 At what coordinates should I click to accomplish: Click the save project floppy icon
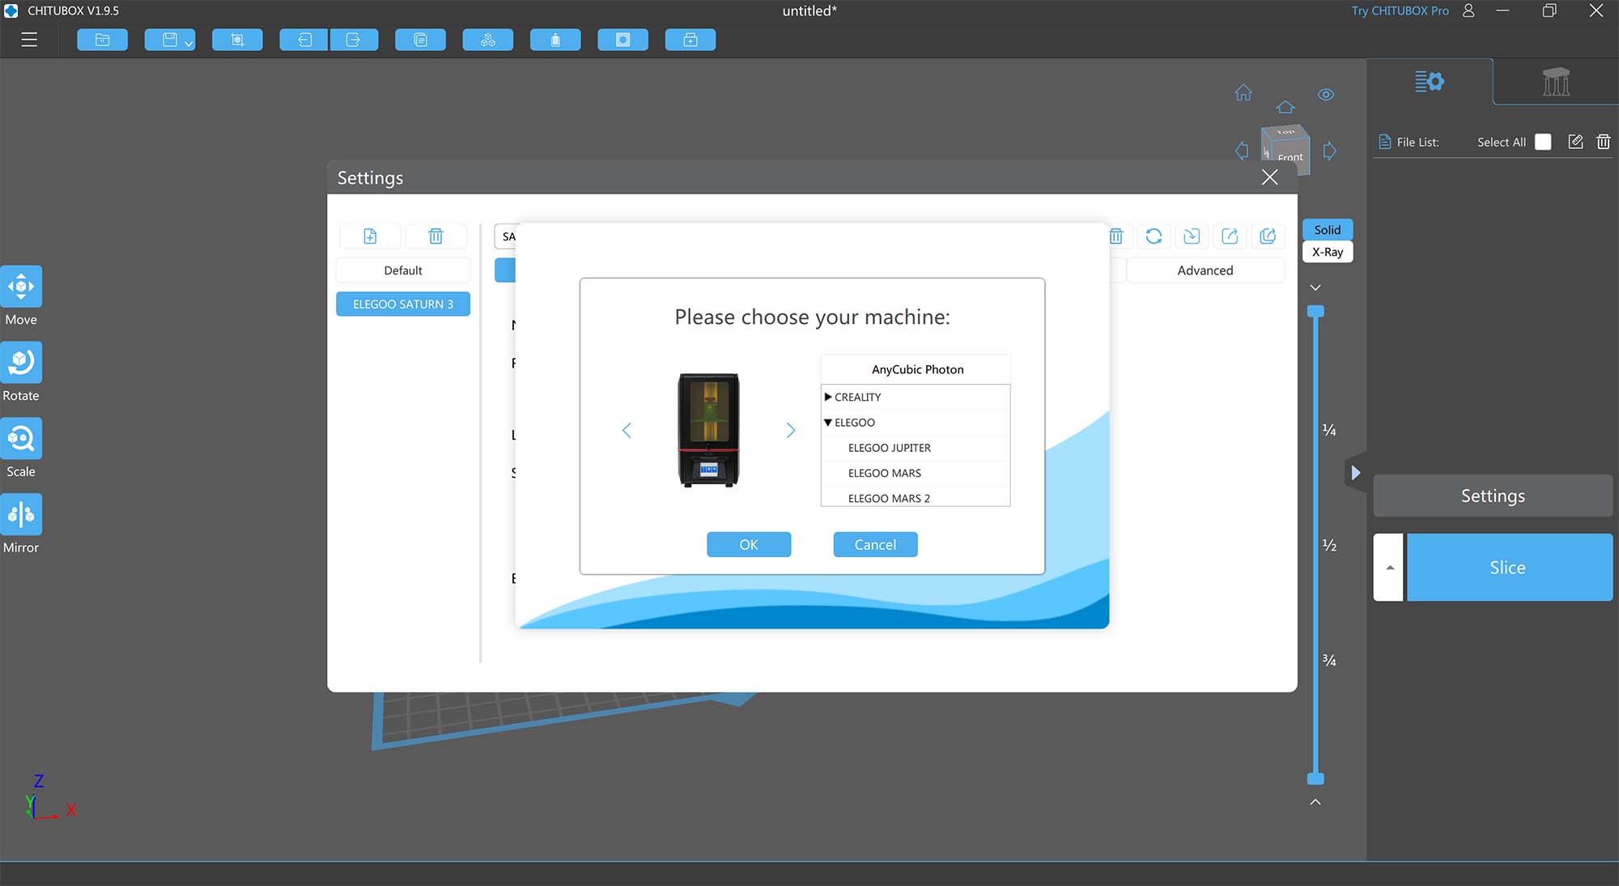coord(169,40)
